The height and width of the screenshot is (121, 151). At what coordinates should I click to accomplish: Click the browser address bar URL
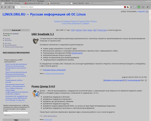coord(69,7)
